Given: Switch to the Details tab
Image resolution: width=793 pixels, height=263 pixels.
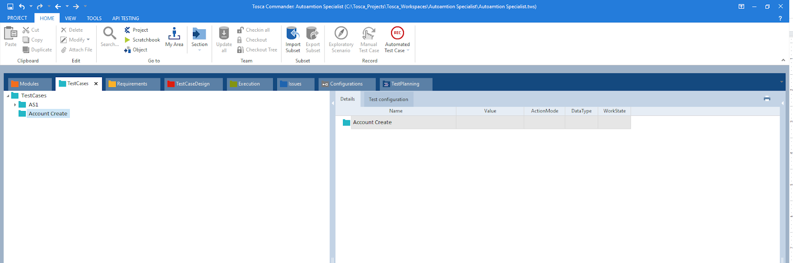Looking at the screenshot, I should pos(347,99).
